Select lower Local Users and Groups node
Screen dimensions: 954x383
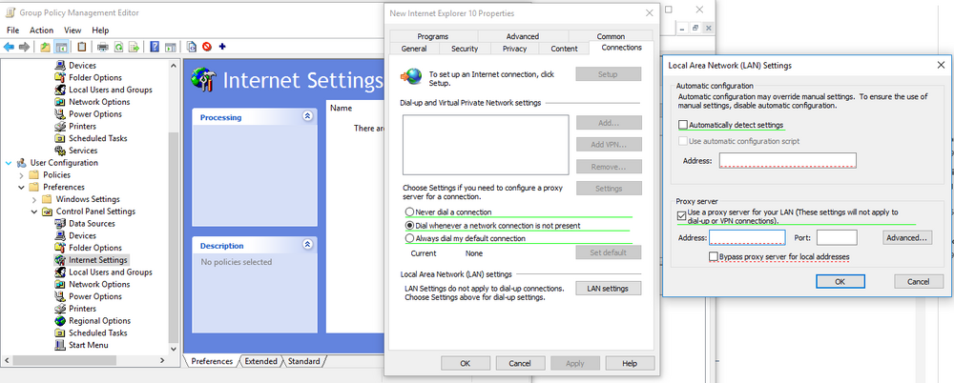point(110,272)
